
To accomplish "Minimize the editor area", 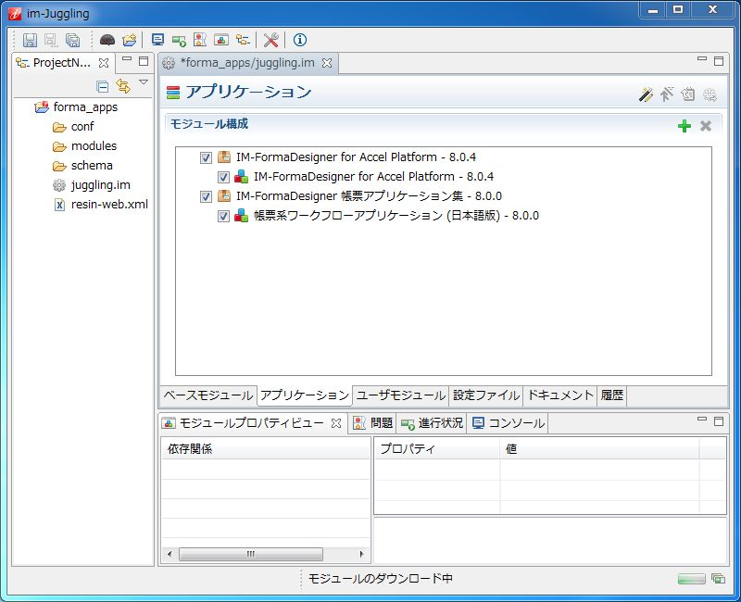I will click(702, 59).
